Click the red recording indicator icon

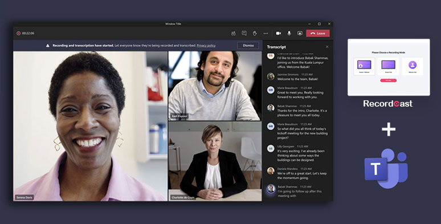[19, 33]
